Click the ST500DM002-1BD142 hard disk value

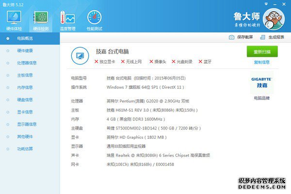point(154,128)
